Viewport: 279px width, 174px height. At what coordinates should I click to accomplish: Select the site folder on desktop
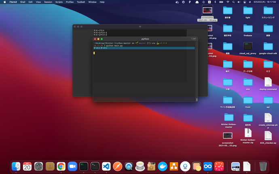pyautogui.click(x=248, y=84)
